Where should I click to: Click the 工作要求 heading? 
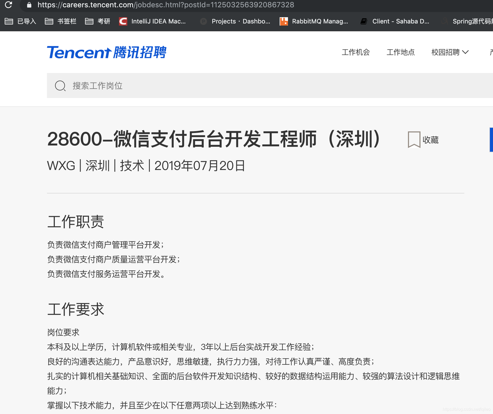tap(76, 309)
